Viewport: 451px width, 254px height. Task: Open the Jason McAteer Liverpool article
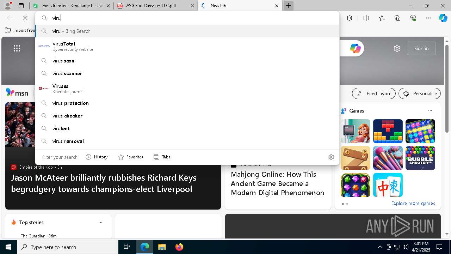[104, 183]
